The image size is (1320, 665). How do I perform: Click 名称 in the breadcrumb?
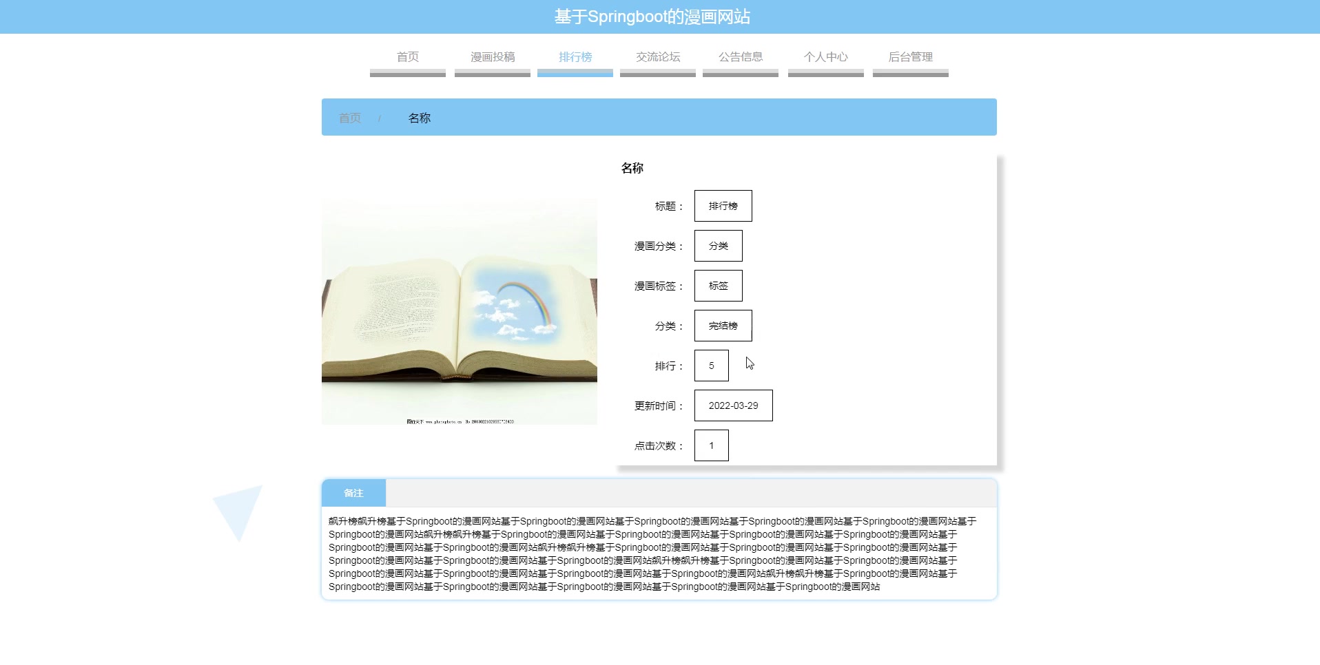point(418,118)
